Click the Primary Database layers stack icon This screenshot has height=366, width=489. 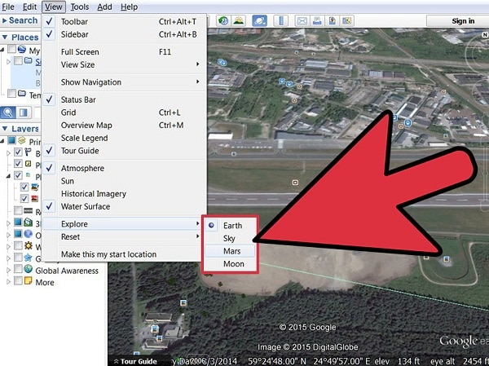(21, 140)
